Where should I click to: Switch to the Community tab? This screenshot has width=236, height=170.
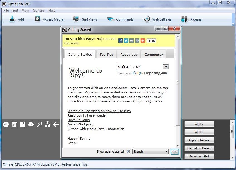pyautogui.click(x=154, y=55)
